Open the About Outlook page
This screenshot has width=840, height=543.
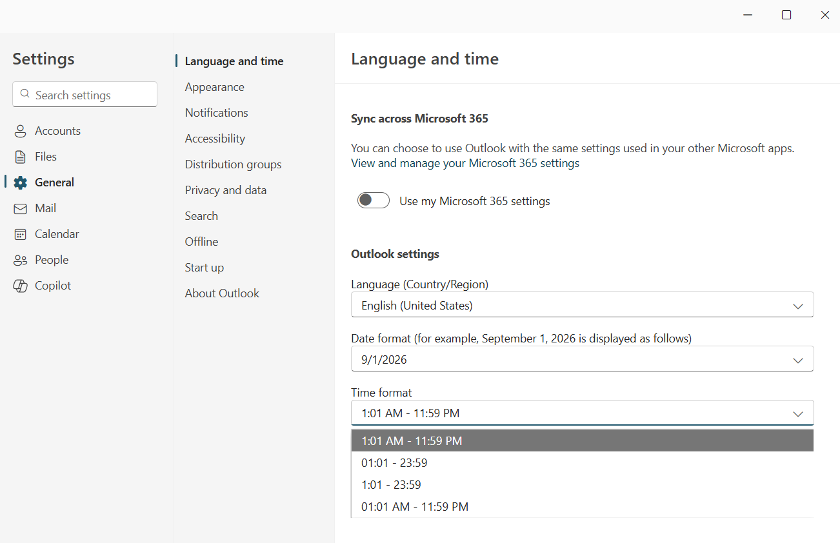click(x=222, y=293)
